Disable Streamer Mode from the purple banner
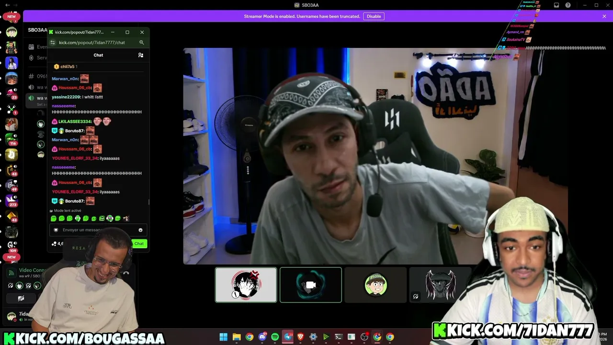This screenshot has width=613, height=345. pyautogui.click(x=374, y=16)
